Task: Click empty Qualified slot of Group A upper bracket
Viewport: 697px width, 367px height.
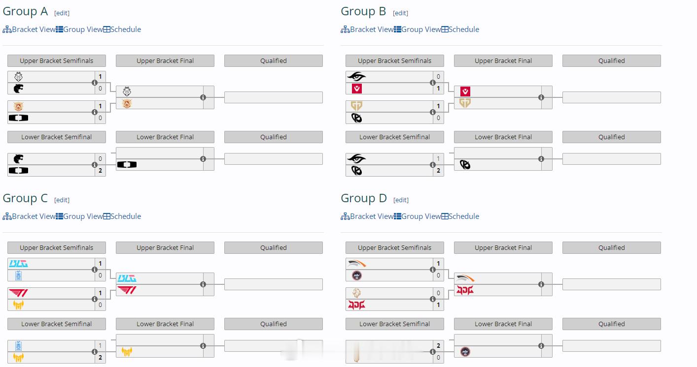Action: [x=274, y=97]
